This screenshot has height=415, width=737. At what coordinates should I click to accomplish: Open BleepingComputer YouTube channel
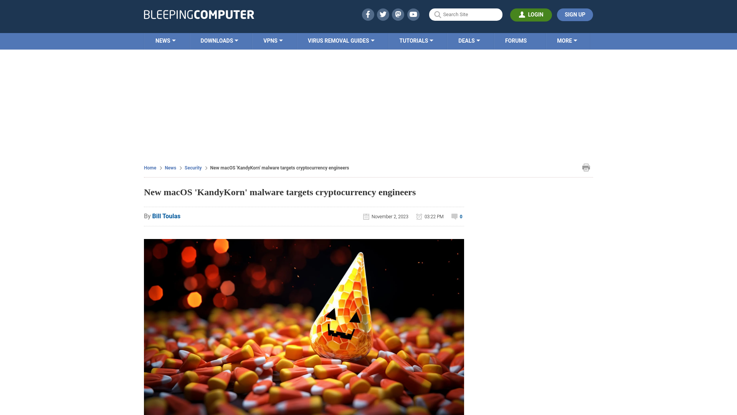[x=413, y=14]
